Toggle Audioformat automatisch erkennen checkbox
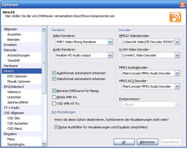This screenshot has height=149, width=187. tap(54, 73)
